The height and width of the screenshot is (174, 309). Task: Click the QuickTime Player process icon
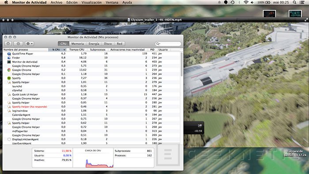click(x=9, y=53)
